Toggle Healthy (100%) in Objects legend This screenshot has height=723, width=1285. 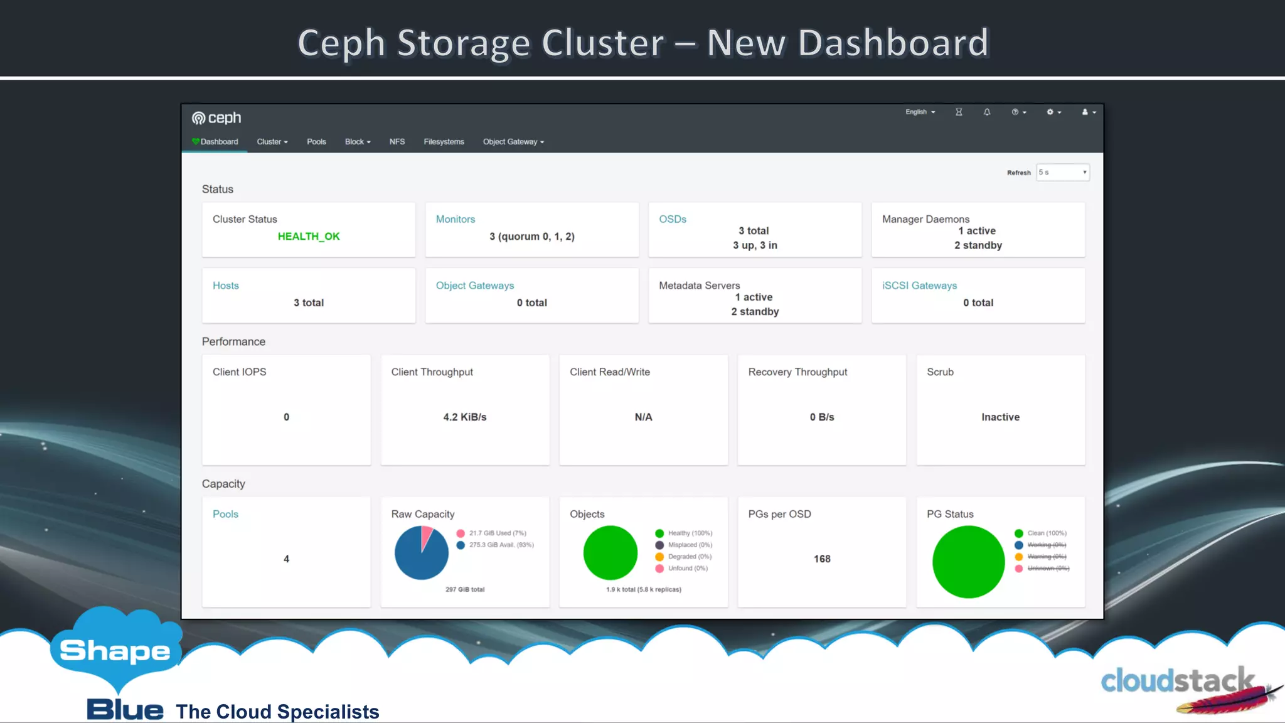tap(690, 533)
